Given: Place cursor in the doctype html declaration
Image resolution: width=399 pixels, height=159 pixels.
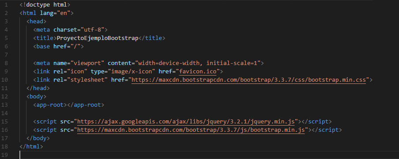Looking at the screenshot, I should (45, 5).
